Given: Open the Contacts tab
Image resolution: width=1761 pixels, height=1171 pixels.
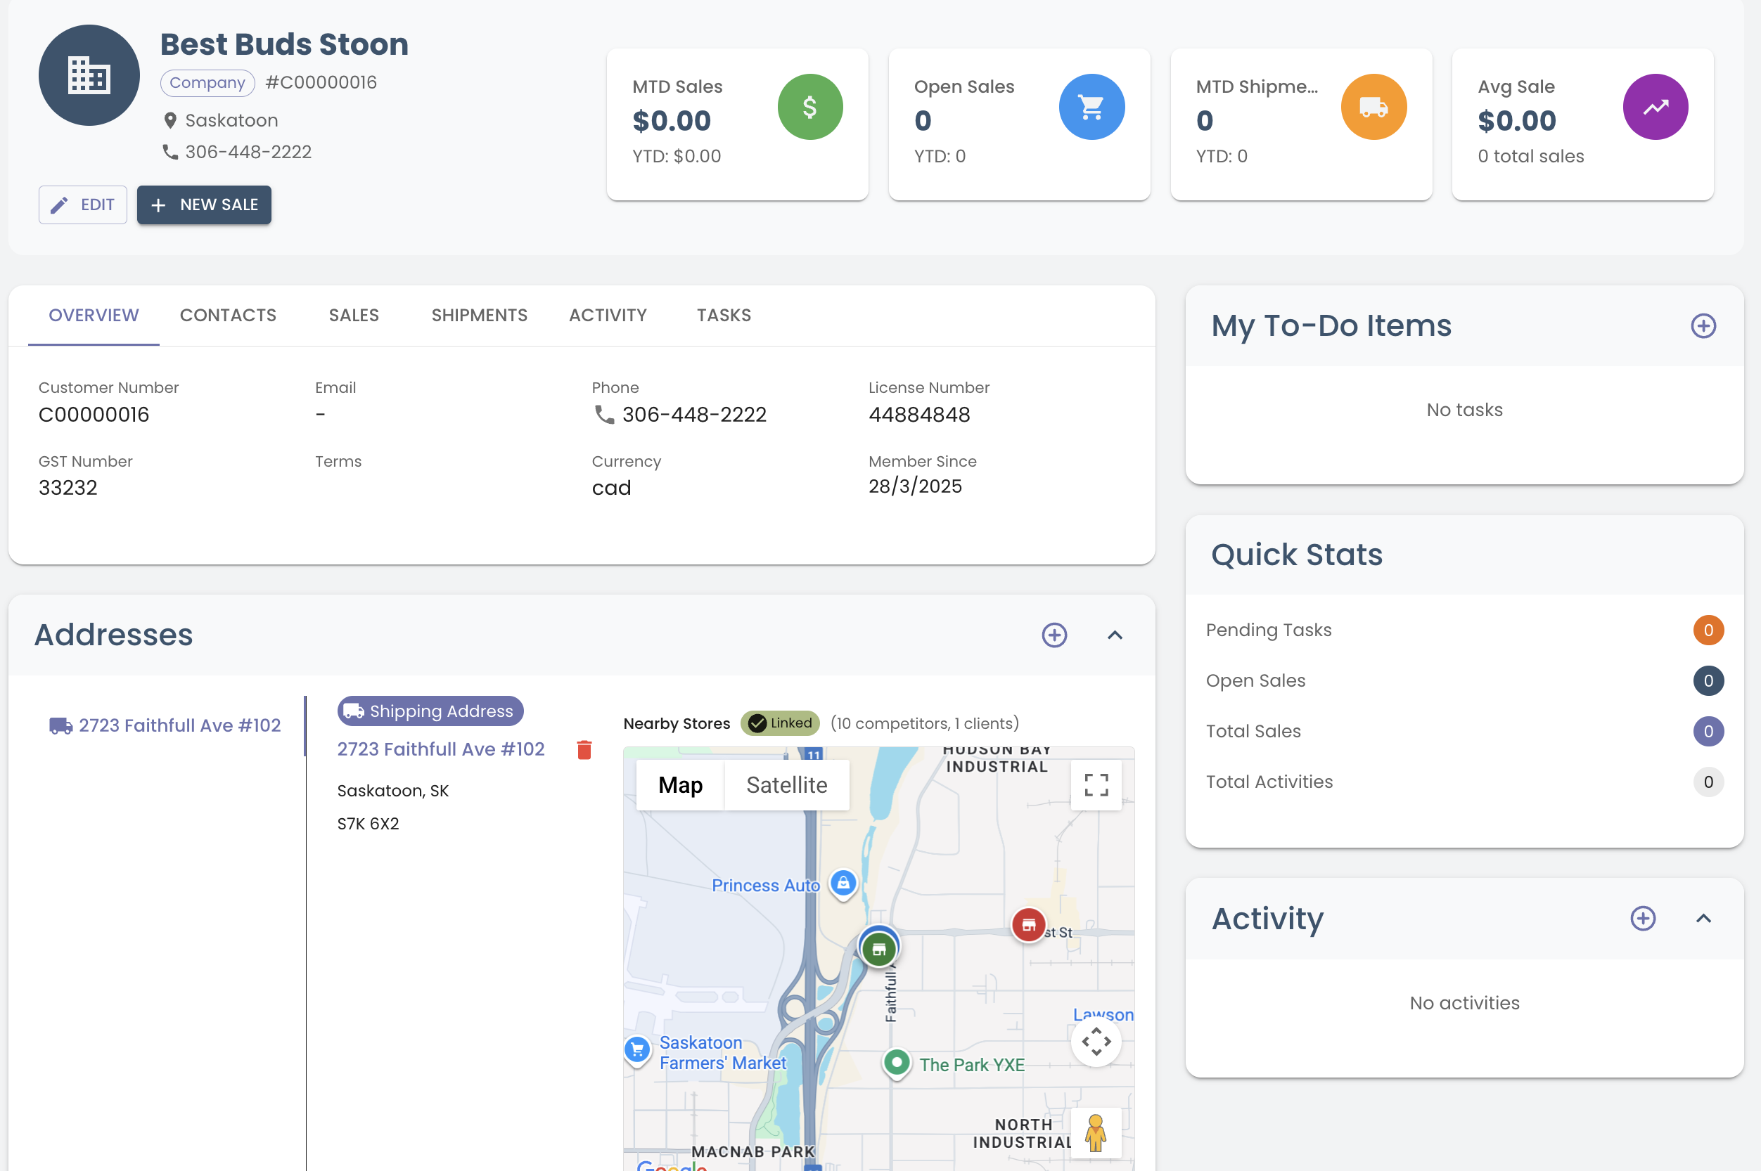Looking at the screenshot, I should pyautogui.click(x=228, y=315).
